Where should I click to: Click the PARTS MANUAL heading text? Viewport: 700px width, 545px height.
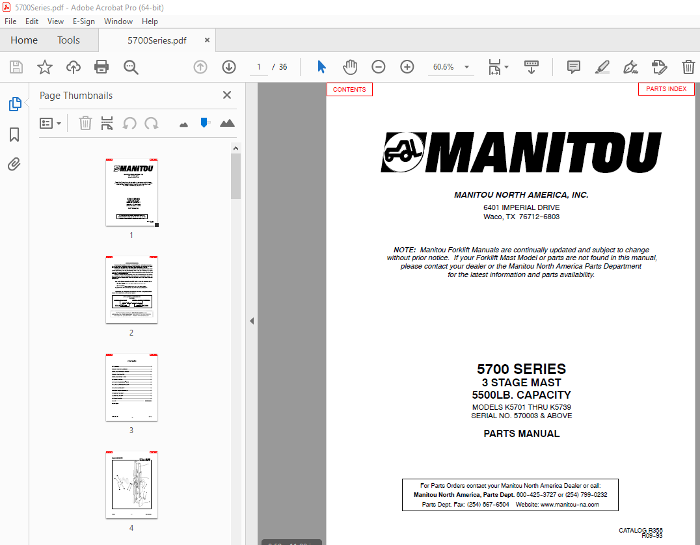pyautogui.click(x=522, y=433)
